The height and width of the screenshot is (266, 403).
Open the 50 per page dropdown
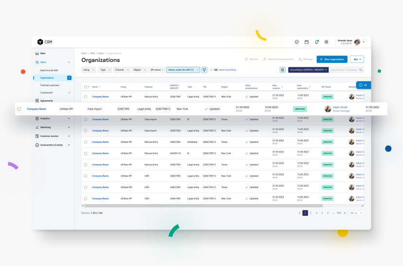coord(356,213)
